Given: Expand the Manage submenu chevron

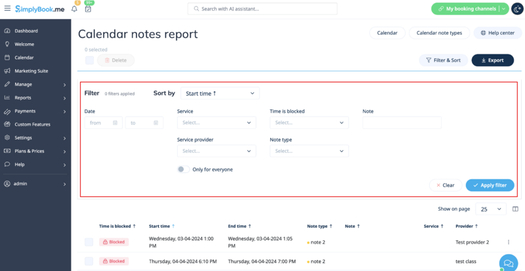Looking at the screenshot, I should pos(64,85).
